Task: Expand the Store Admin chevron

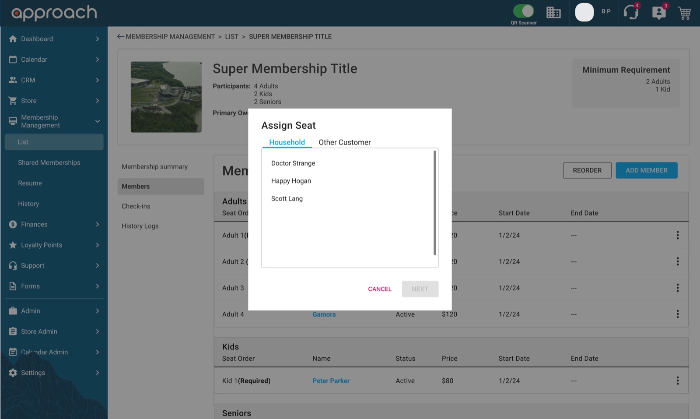Action: tap(98, 331)
